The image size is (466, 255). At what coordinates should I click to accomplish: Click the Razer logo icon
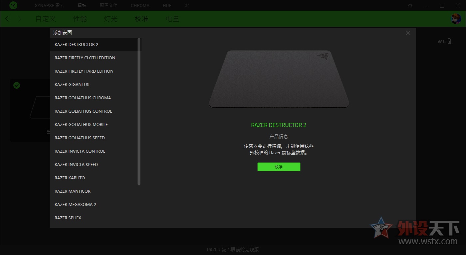point(13,5)
